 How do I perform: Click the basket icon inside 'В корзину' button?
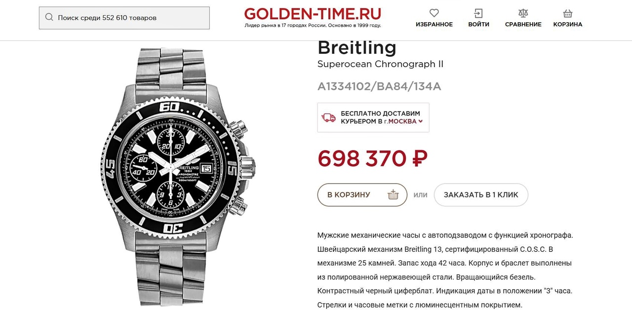(393, 194)
